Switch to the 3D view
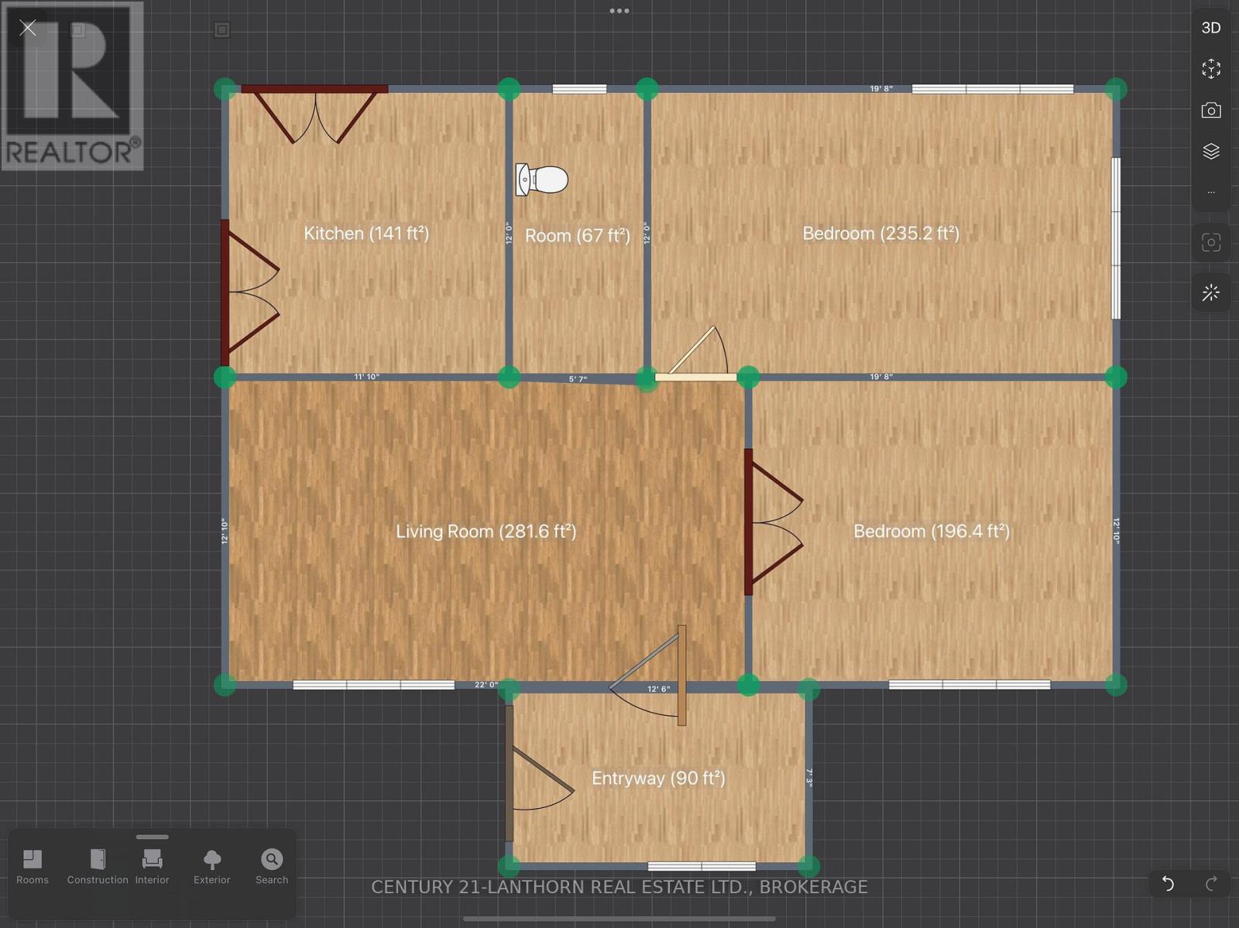Image resolution: width=1239 pixels, height=928 pixels. tap(1210, 28)
